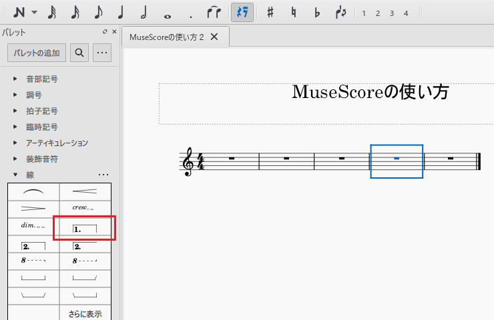Open note input mode dropdown arrow
The width and height of the screenshot is (494, 320).
point(34,13)
